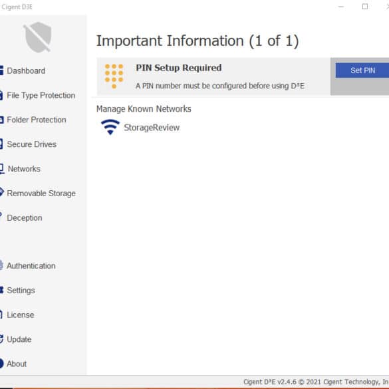Click the Secure Drives icon

[1, 144]
